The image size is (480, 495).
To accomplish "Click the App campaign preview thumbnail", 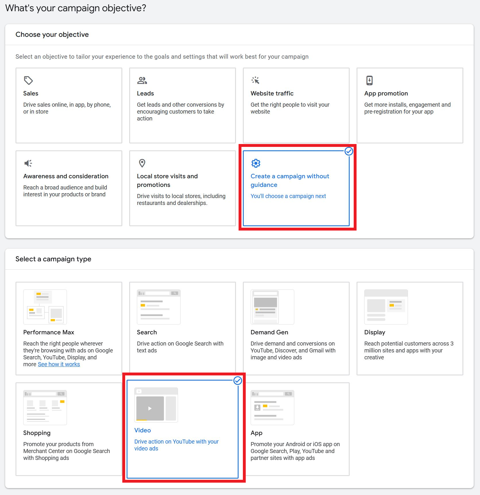I will click(272, 407).
